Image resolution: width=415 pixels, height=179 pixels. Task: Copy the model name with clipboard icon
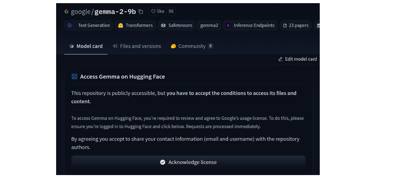(x=141, y=11)
